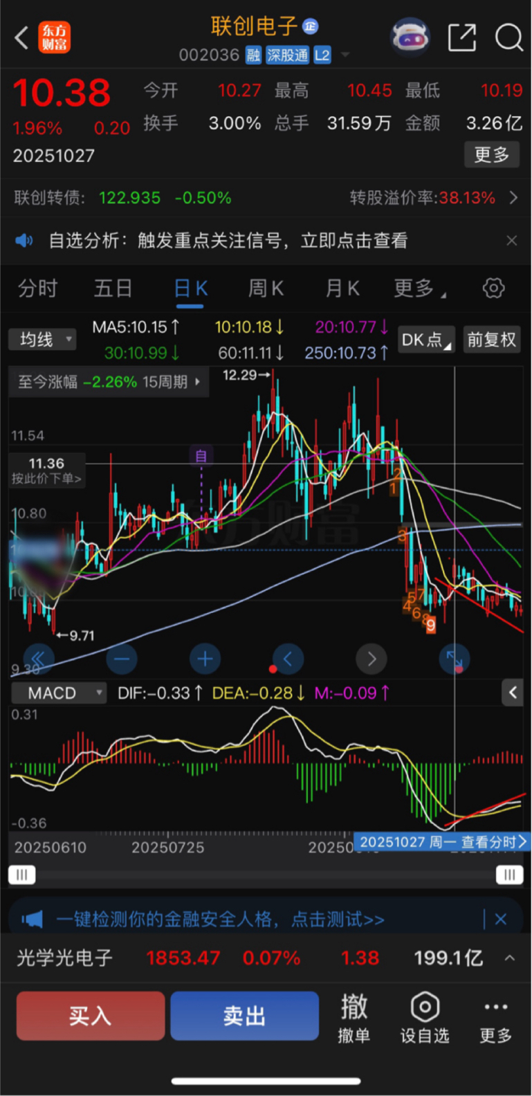Expand the 更多 chart period menu
Screen dimensions: 532x1096
(x=419, y=288)
